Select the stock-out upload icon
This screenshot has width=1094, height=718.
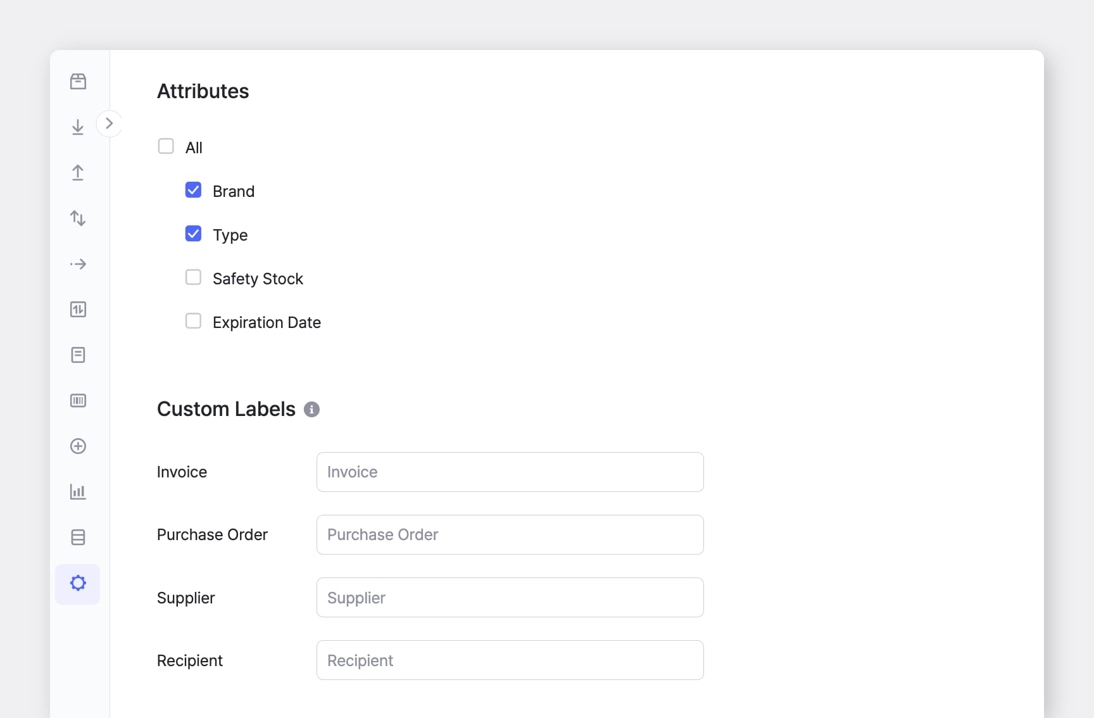point(78,172)
